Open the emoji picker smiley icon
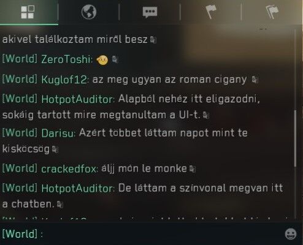 [291, 234]
